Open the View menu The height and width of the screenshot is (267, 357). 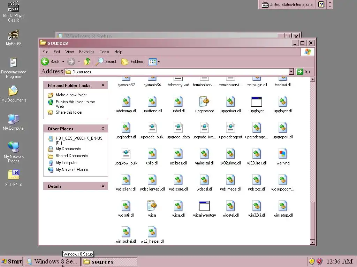click(x=69, y=52)
